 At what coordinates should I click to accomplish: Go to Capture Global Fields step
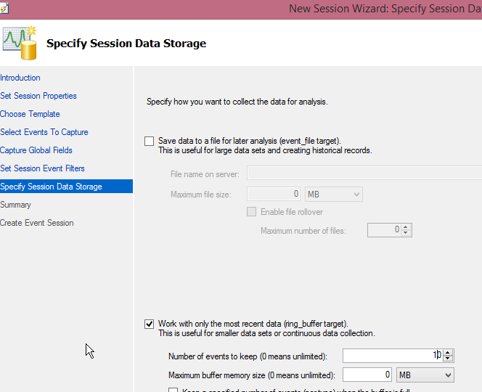[x=36, y=150]
